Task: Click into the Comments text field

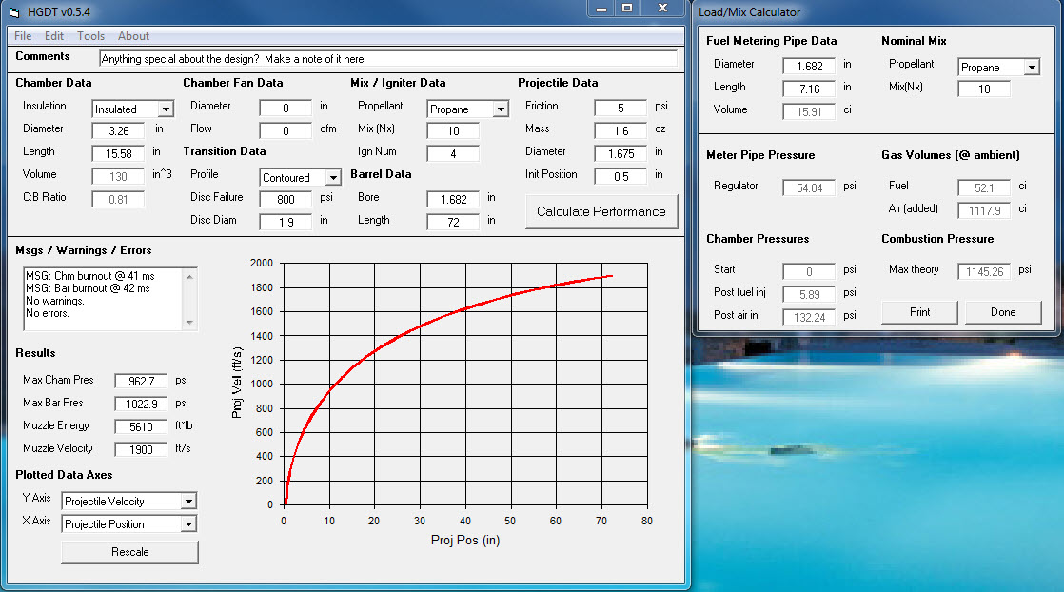Action: coord(387,59)
